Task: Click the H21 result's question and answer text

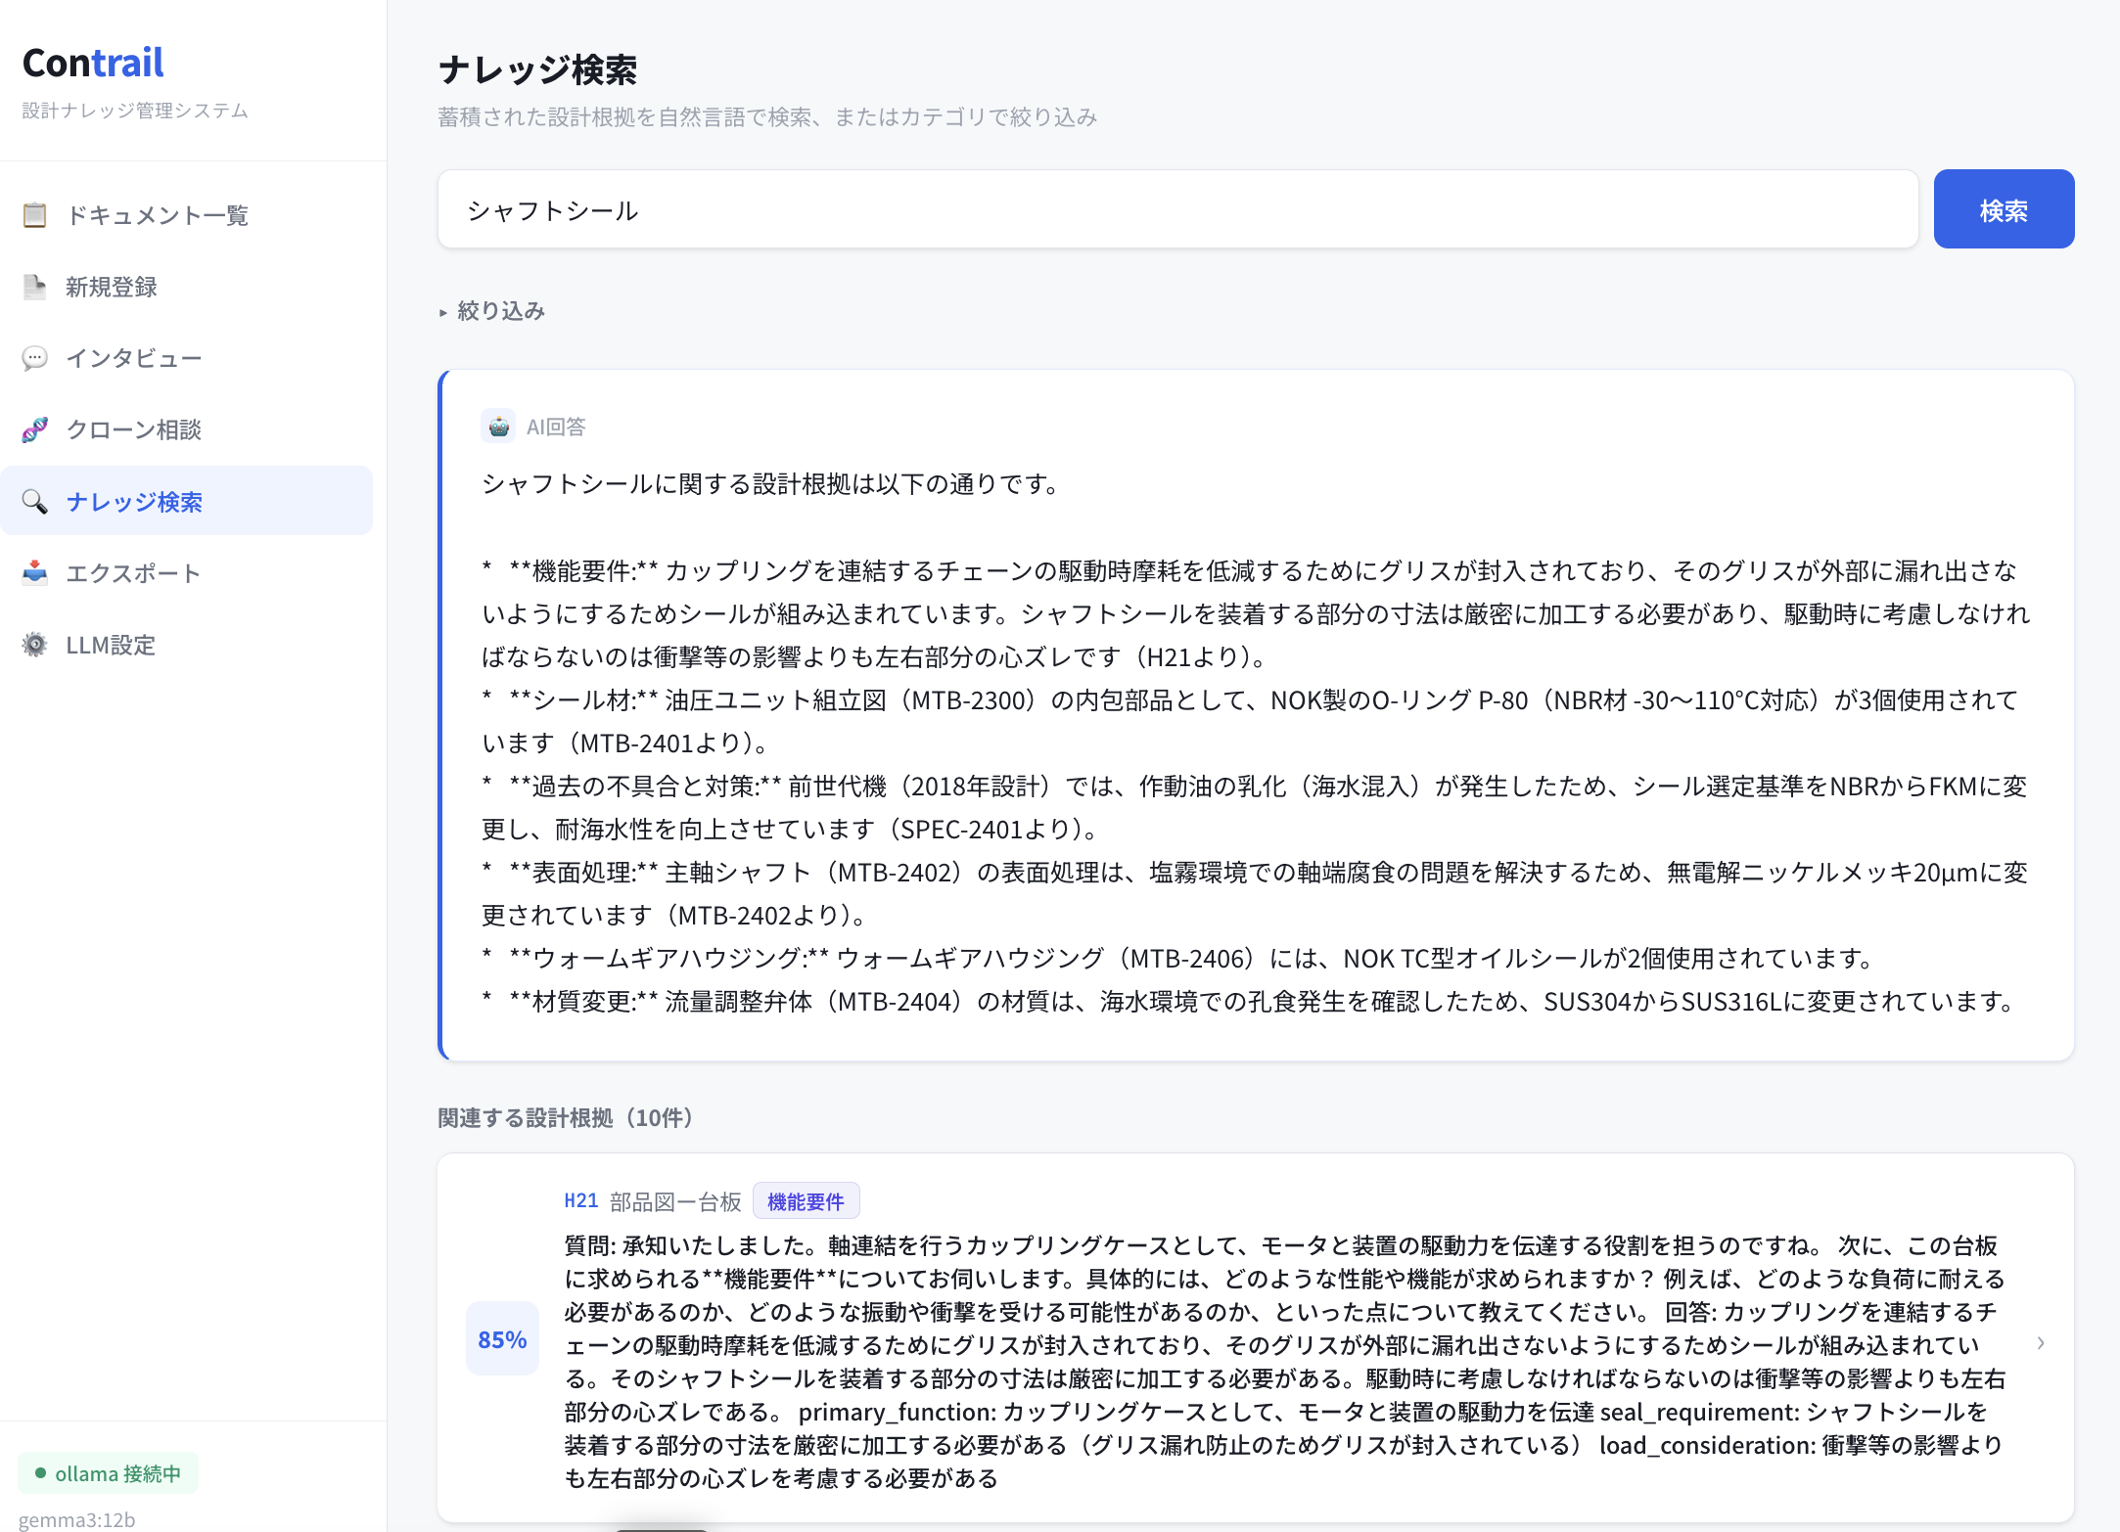Action: click(x=1284, y=1361)
